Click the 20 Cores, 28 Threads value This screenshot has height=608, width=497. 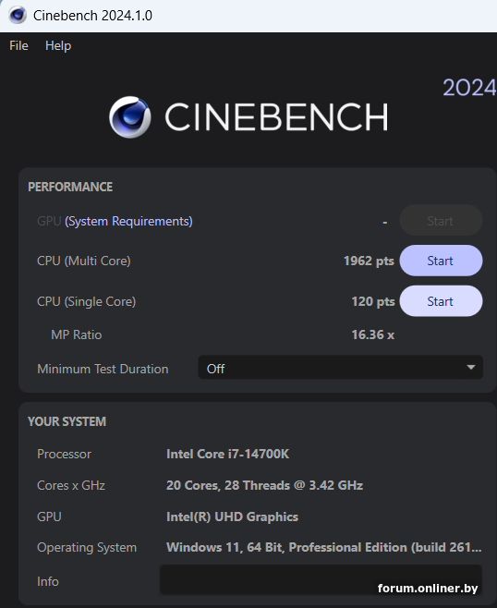point(264,485)
